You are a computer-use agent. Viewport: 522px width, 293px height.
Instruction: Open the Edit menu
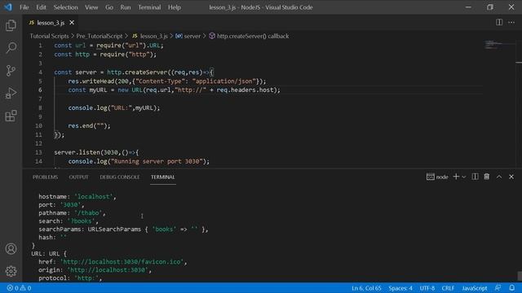click(41, 7)
